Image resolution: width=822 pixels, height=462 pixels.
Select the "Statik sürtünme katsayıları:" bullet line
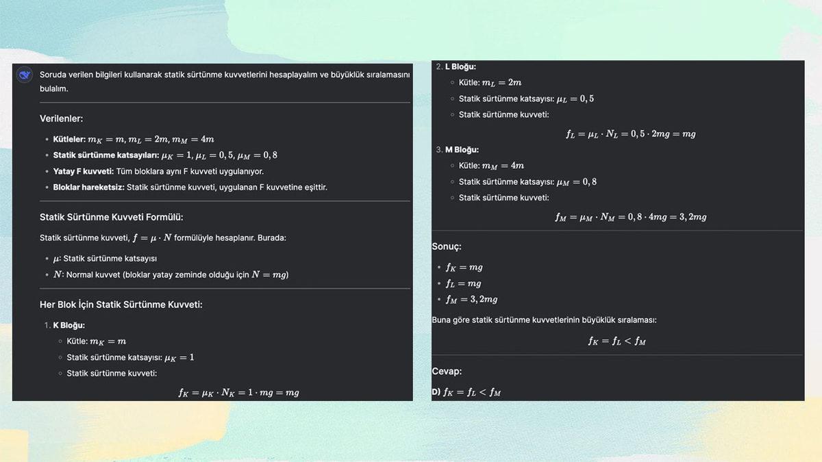(x=164, y=155)
